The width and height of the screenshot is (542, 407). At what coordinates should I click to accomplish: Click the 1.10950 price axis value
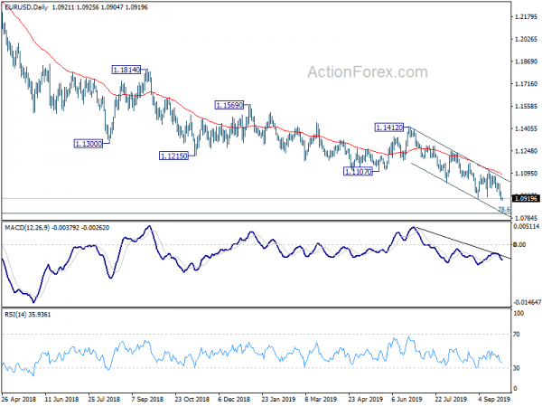(x=526, y=173)
